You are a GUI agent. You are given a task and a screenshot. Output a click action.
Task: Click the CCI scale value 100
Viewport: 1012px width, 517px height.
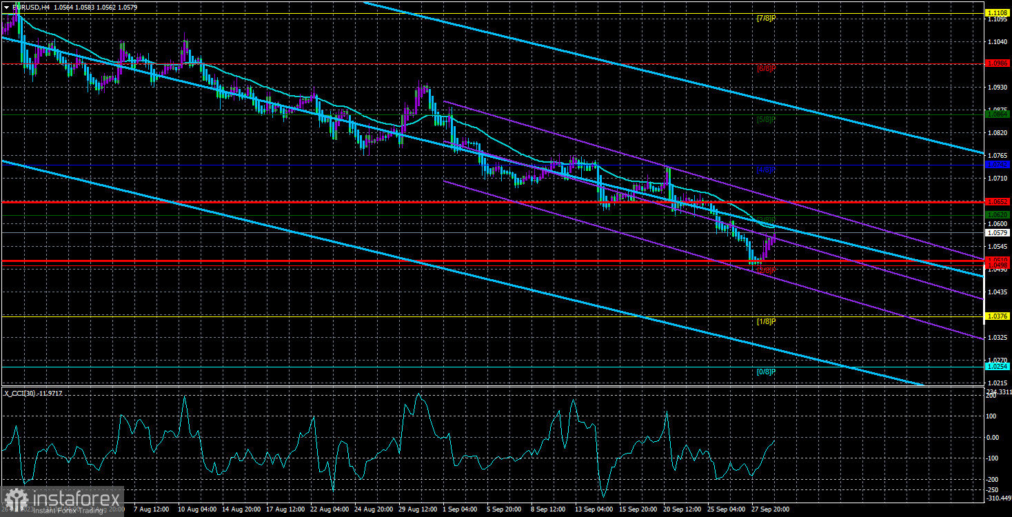993,416
